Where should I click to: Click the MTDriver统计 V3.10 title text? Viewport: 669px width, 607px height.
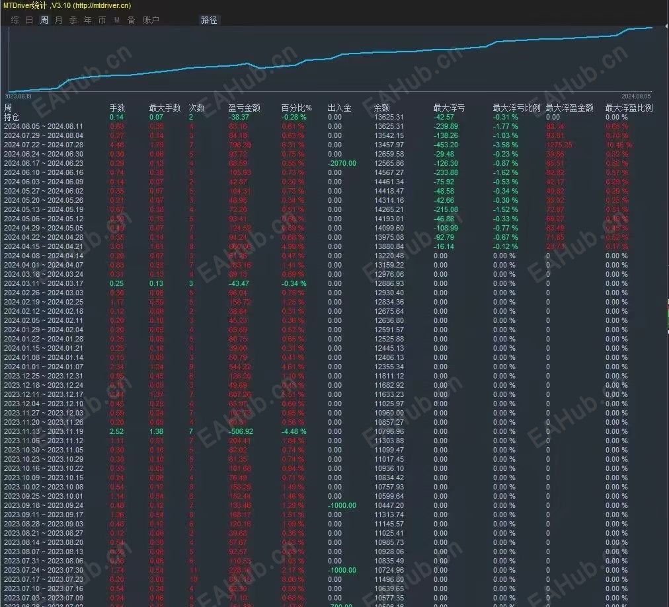point(67,5)
